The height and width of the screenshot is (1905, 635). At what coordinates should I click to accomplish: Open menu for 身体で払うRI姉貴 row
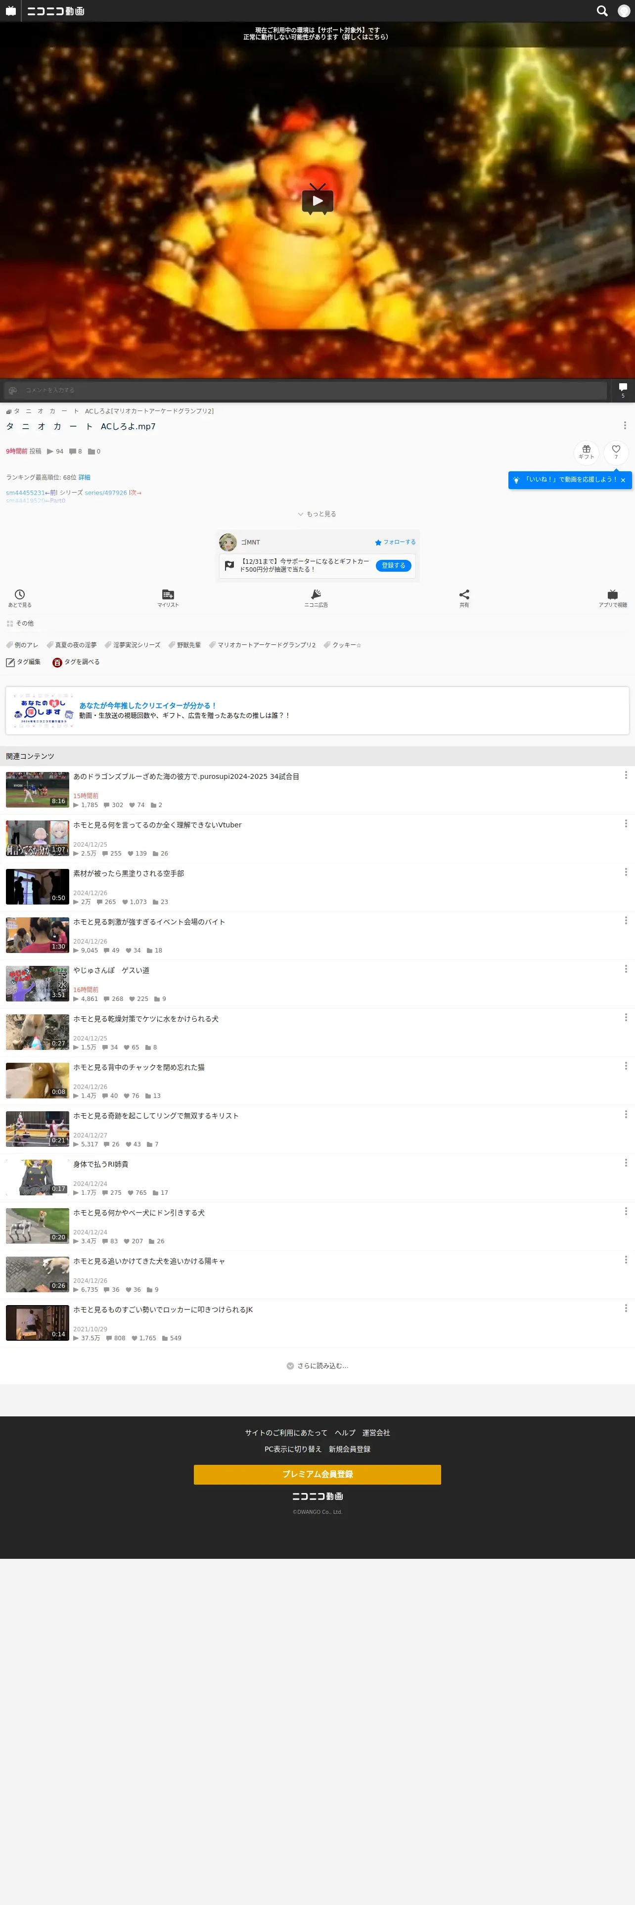pos(626,1163)
